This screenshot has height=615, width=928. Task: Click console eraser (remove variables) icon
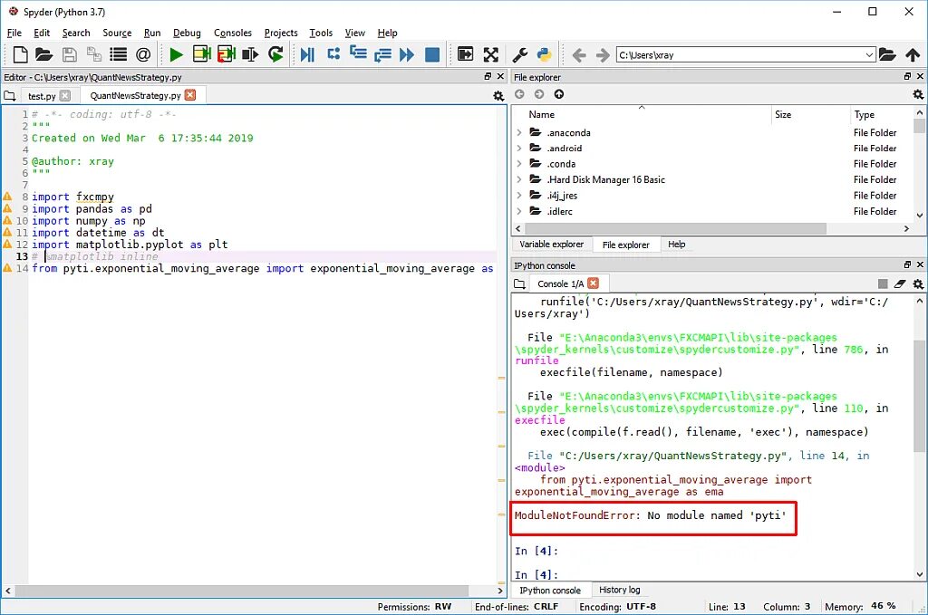[900, 283]
